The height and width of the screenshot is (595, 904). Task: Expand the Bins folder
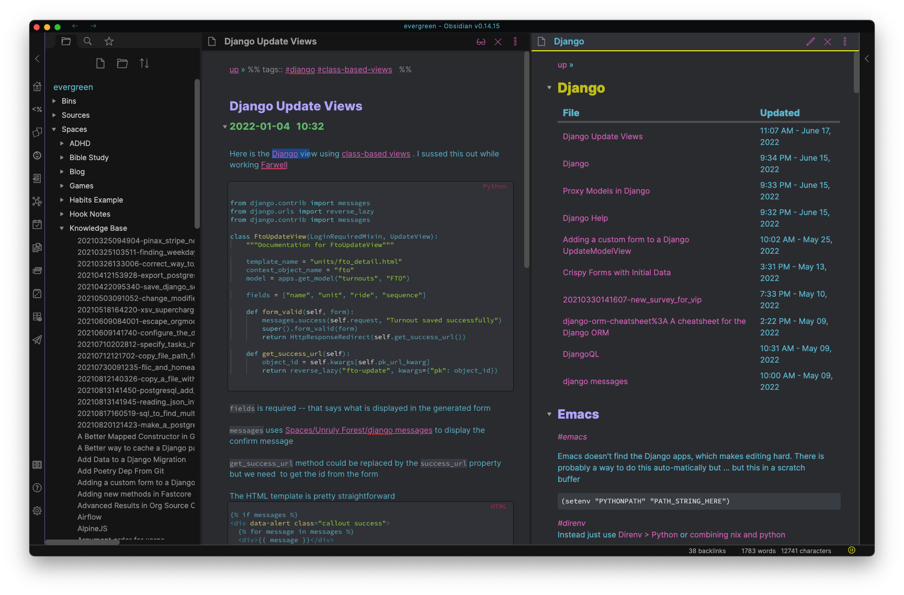pyautogui.click(x=54, y=101)
